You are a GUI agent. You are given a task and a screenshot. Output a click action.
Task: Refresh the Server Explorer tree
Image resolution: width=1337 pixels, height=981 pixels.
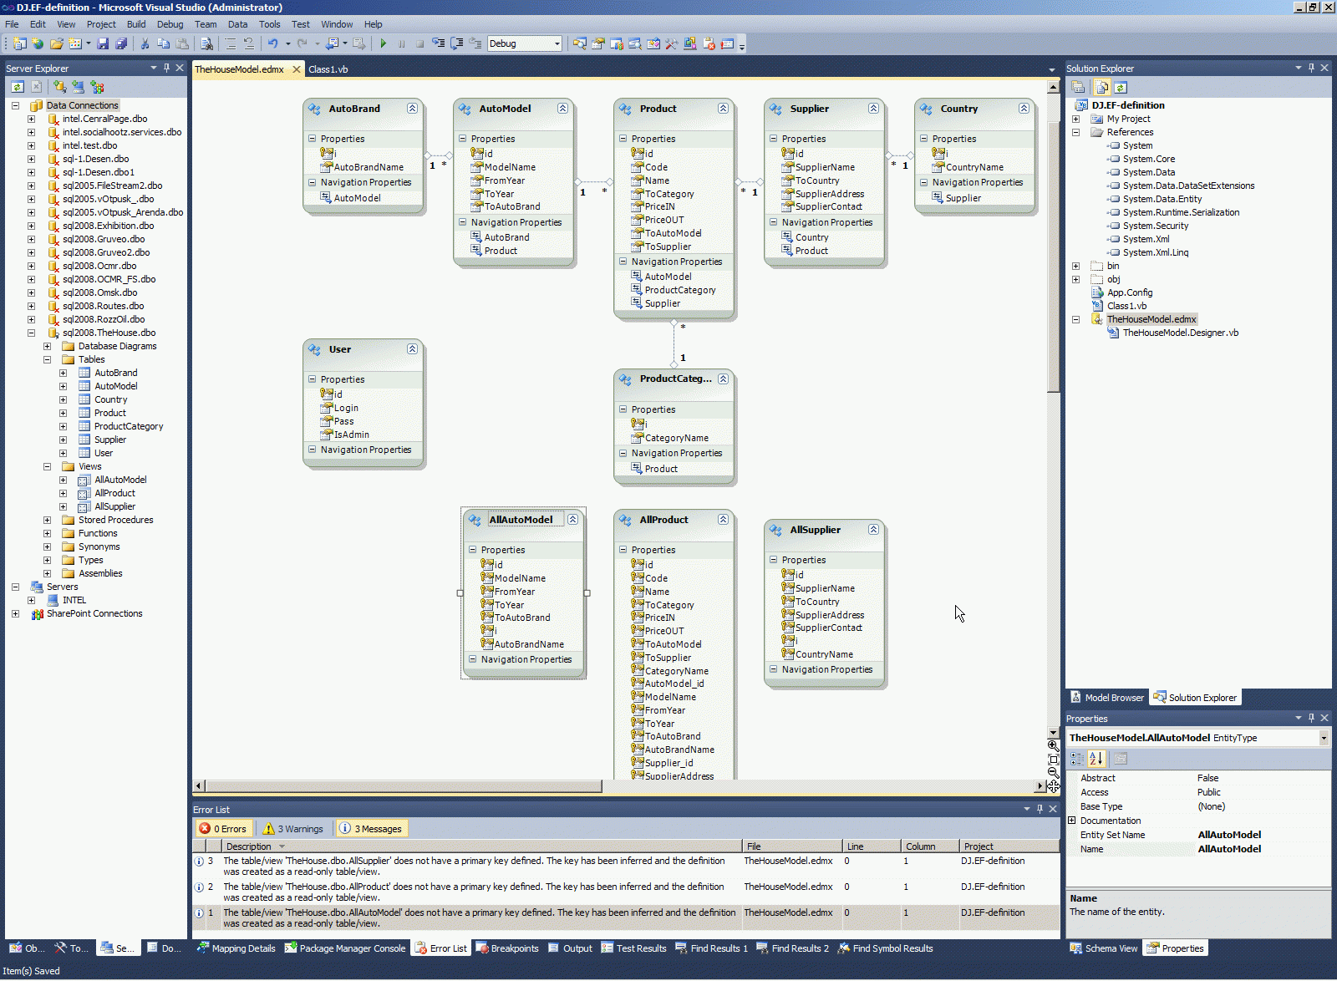(x=18, y=86)
